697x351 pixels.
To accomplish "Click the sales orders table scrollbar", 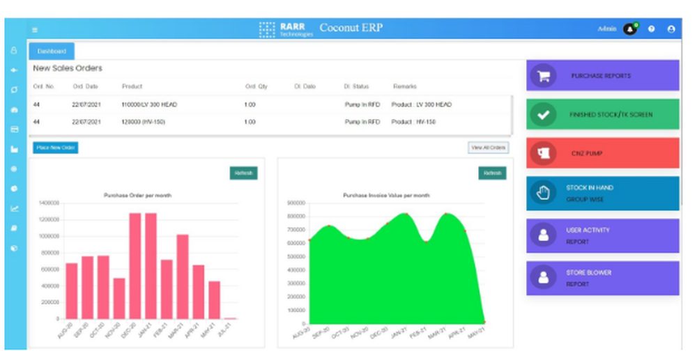I will pyautogui.click(x=512, y=114).
